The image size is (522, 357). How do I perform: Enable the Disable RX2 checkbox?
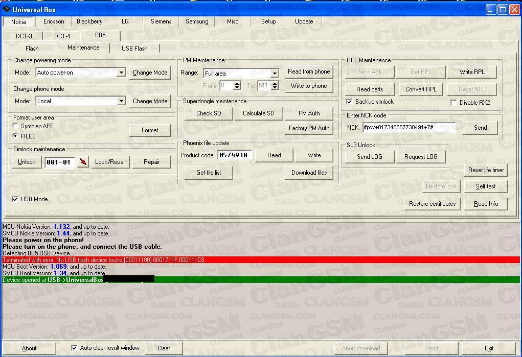tap(453, 103)
